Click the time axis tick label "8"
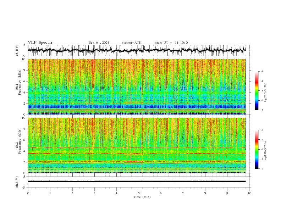This screenshot has width=281, height=217. (x=205, y=193)
